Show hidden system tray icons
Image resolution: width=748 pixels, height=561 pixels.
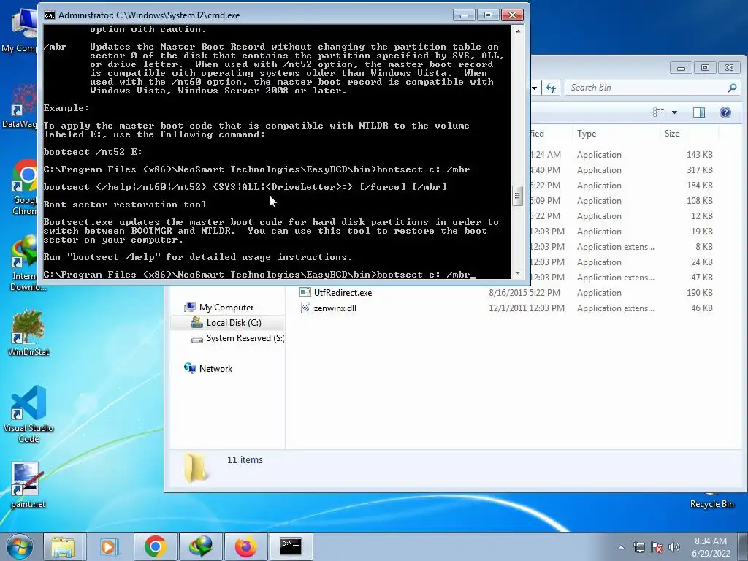621,547
